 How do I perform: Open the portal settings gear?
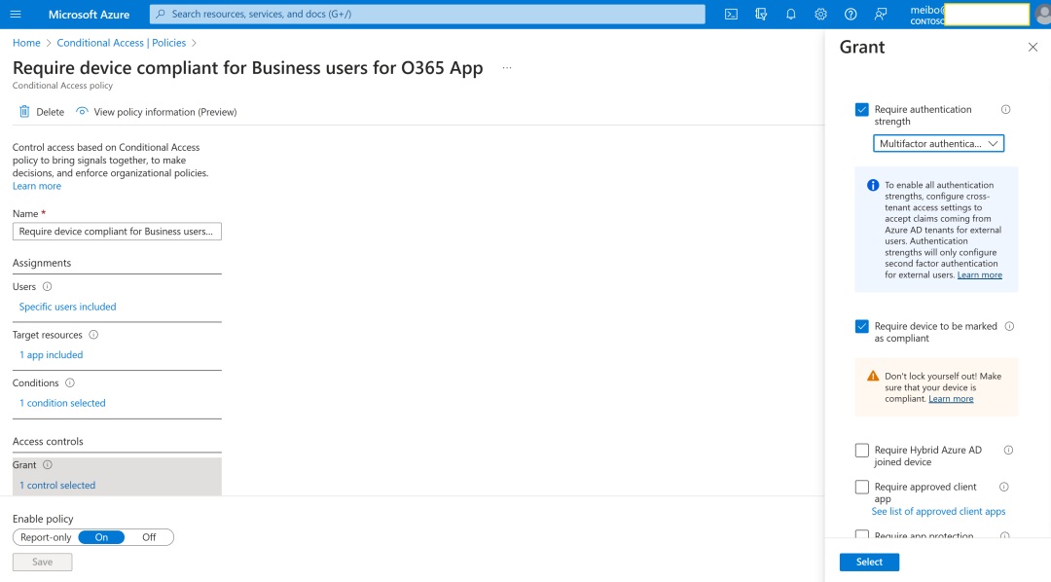(820, 14)
